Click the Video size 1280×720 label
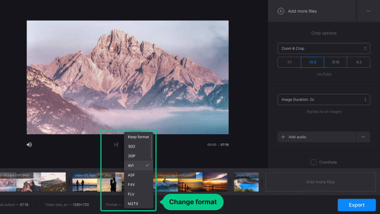380x214 pixels. coord(67,205)
